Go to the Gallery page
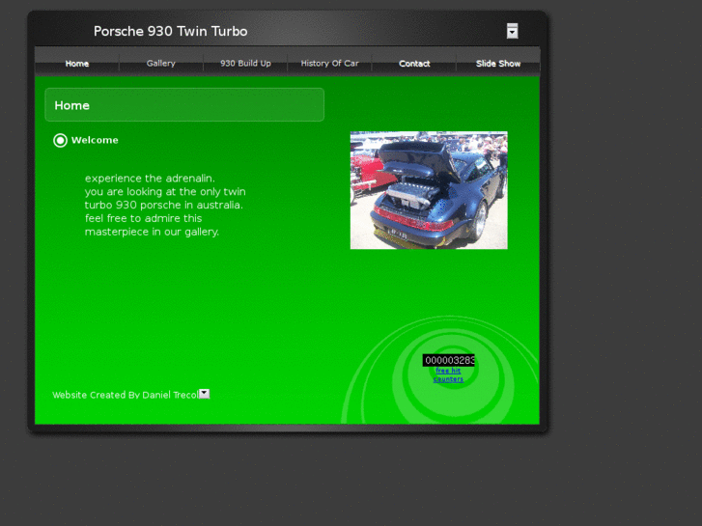The image size is (702, 526). point(160,63)
